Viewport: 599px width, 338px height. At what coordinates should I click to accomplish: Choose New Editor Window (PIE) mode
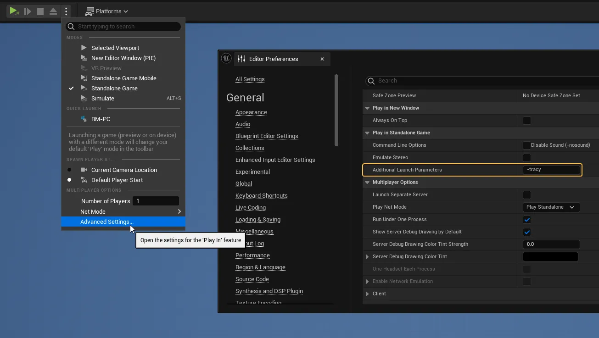point(123,58)
